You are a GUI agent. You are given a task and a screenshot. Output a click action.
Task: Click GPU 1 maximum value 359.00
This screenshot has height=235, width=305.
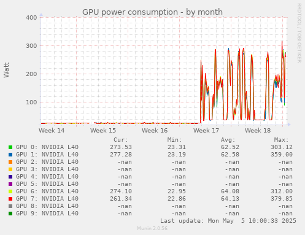tap(282, 155)
